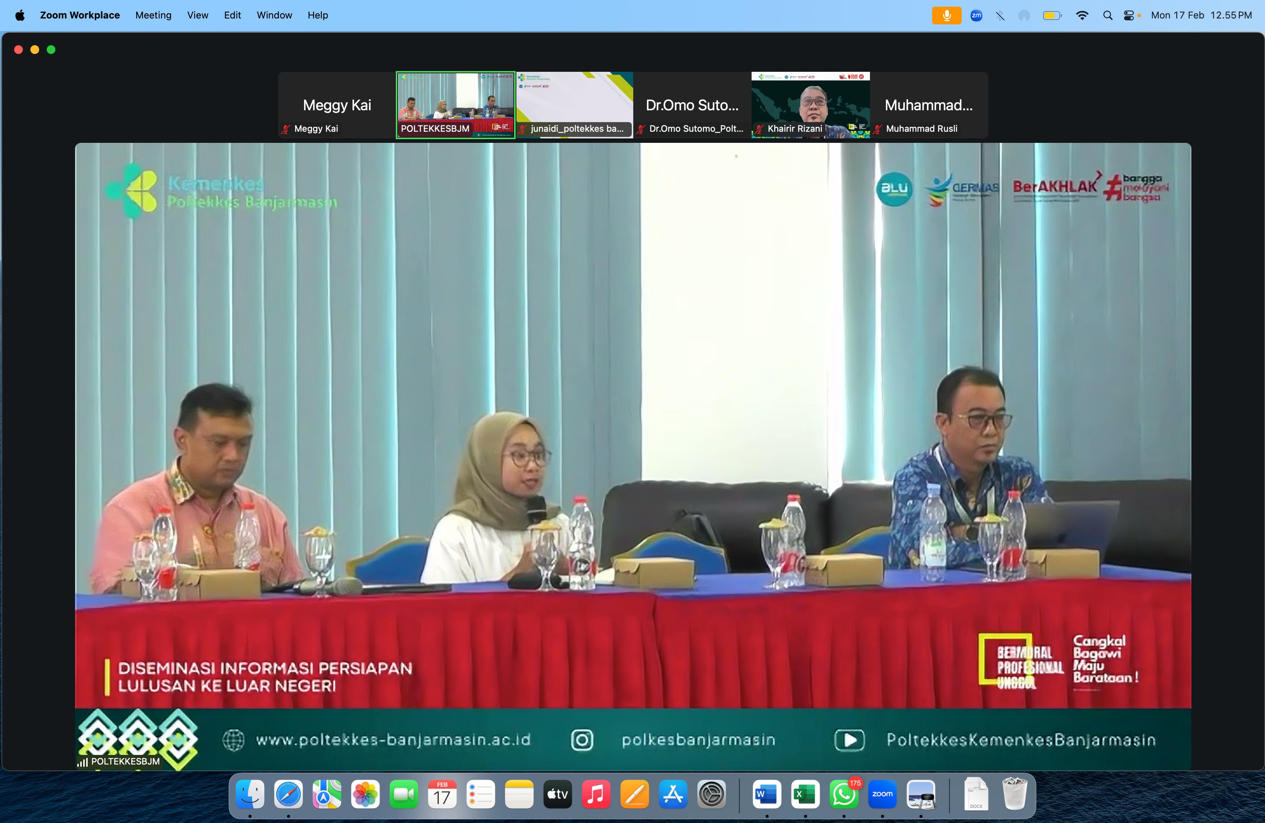Expand the Window menu

[274, 16]
